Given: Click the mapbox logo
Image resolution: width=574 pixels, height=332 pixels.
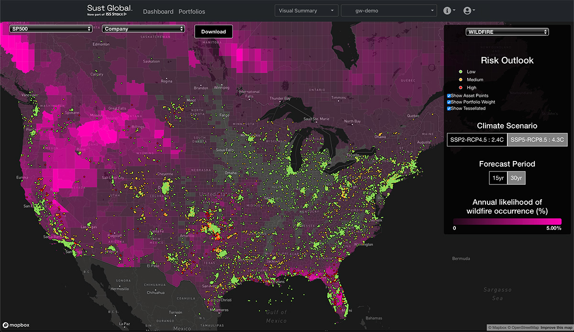Looking at the screenshot, I should coord(16,325).
